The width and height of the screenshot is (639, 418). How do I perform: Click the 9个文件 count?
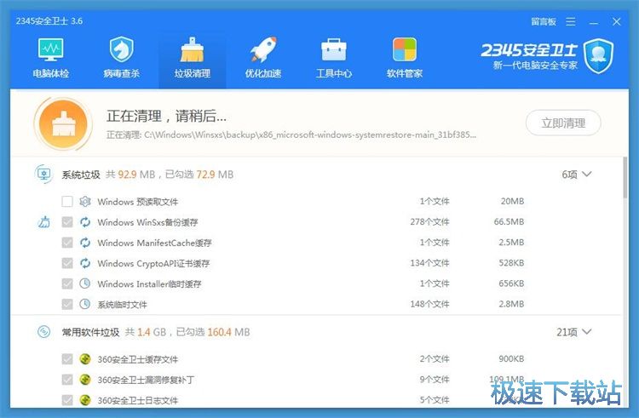pos(435,380)
